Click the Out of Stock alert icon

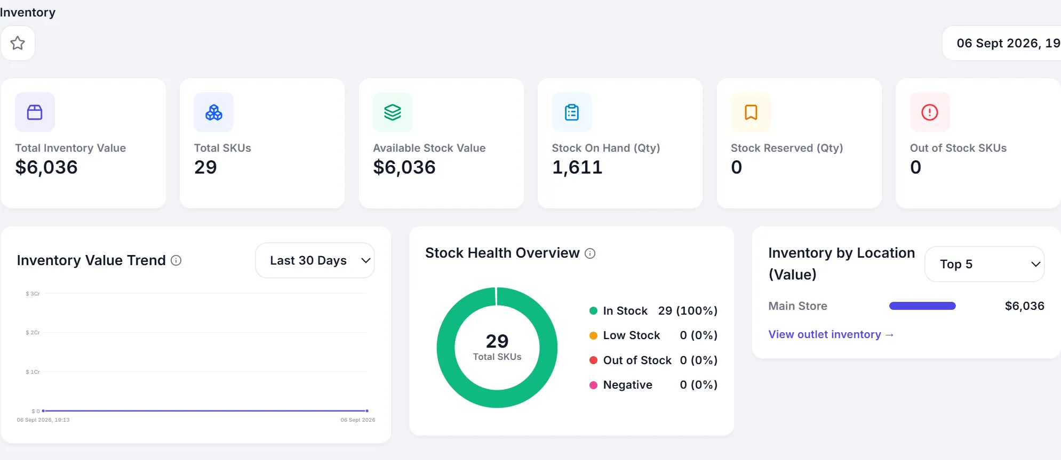point(930,112)
